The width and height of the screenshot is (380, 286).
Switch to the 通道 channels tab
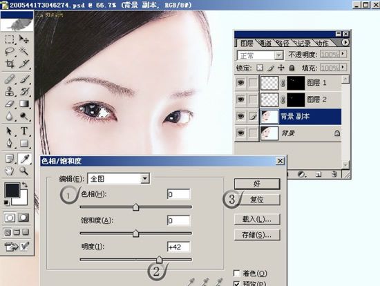(x=266, y=44)
